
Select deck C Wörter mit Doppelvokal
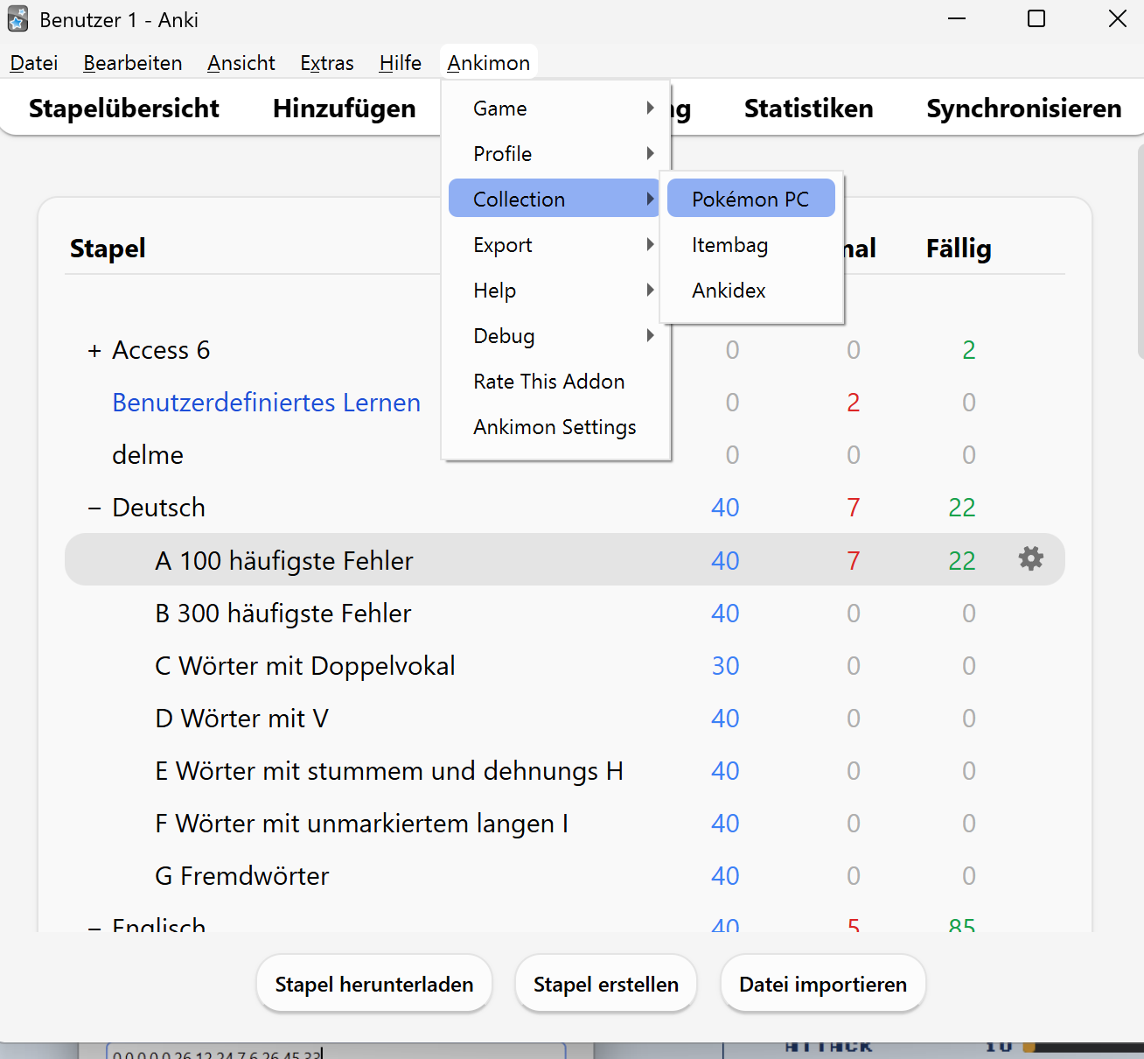[305, 666]
